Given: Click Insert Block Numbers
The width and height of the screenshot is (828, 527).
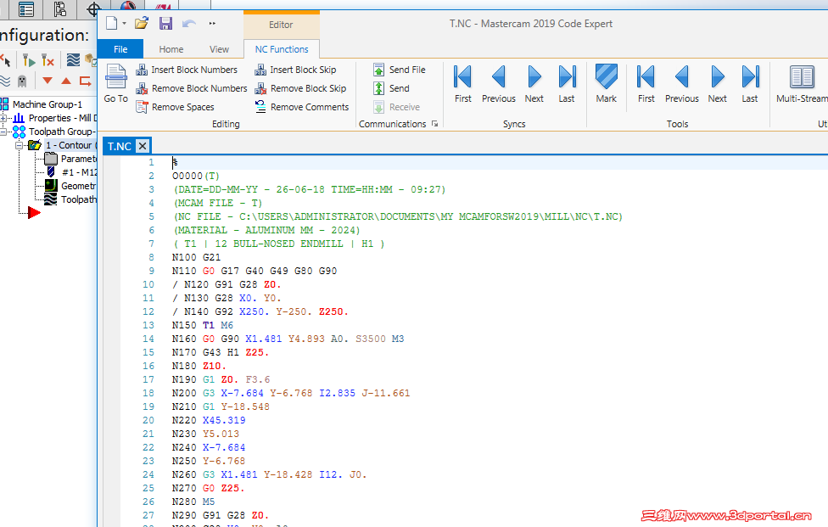Looking at the screenshot, I should click(x=187, y=70).
